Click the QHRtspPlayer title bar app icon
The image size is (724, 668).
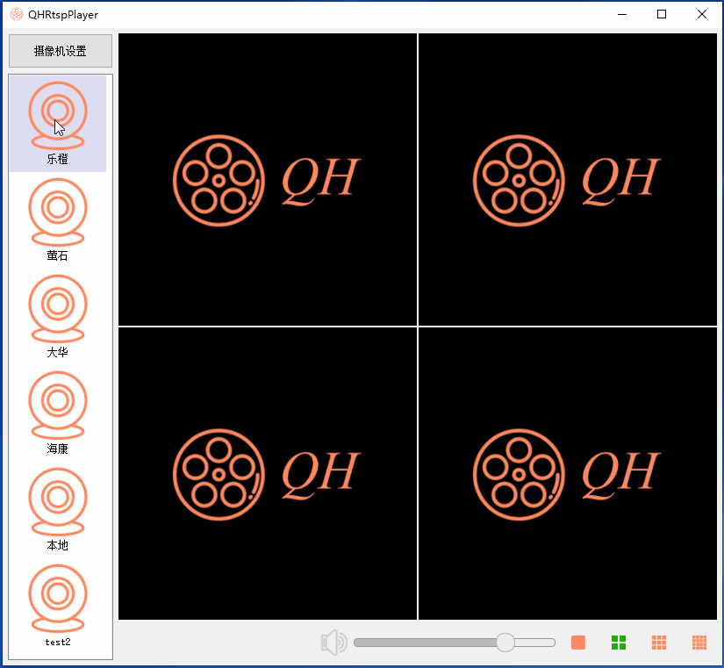(17, 14)
